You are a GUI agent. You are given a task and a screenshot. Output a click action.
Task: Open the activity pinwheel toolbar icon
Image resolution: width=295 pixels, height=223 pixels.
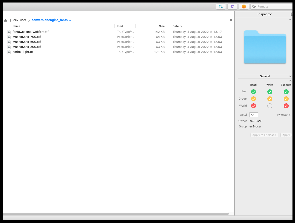pyautogui.click(x=232, y=7)
